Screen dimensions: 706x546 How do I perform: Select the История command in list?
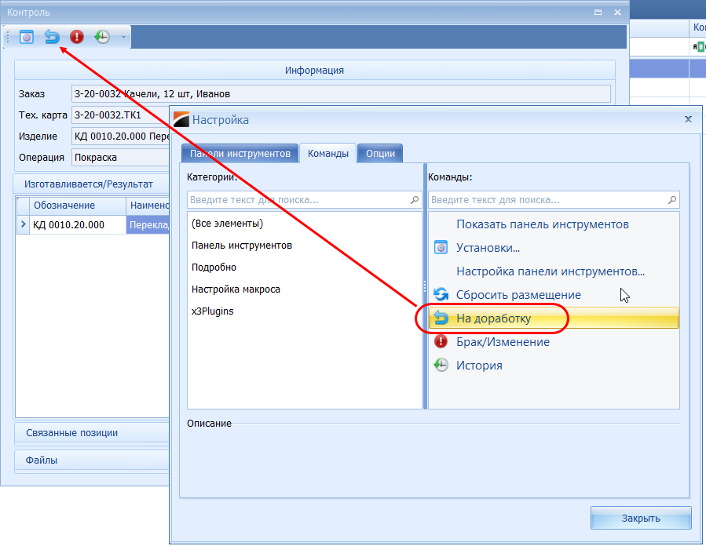[479, 366]
